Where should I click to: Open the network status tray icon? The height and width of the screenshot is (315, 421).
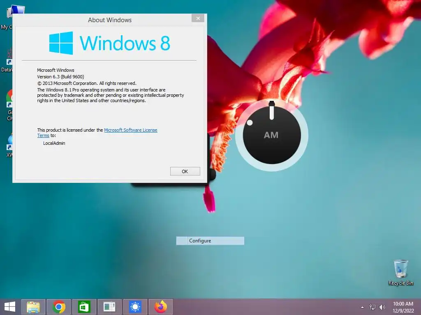pos(372,307)
